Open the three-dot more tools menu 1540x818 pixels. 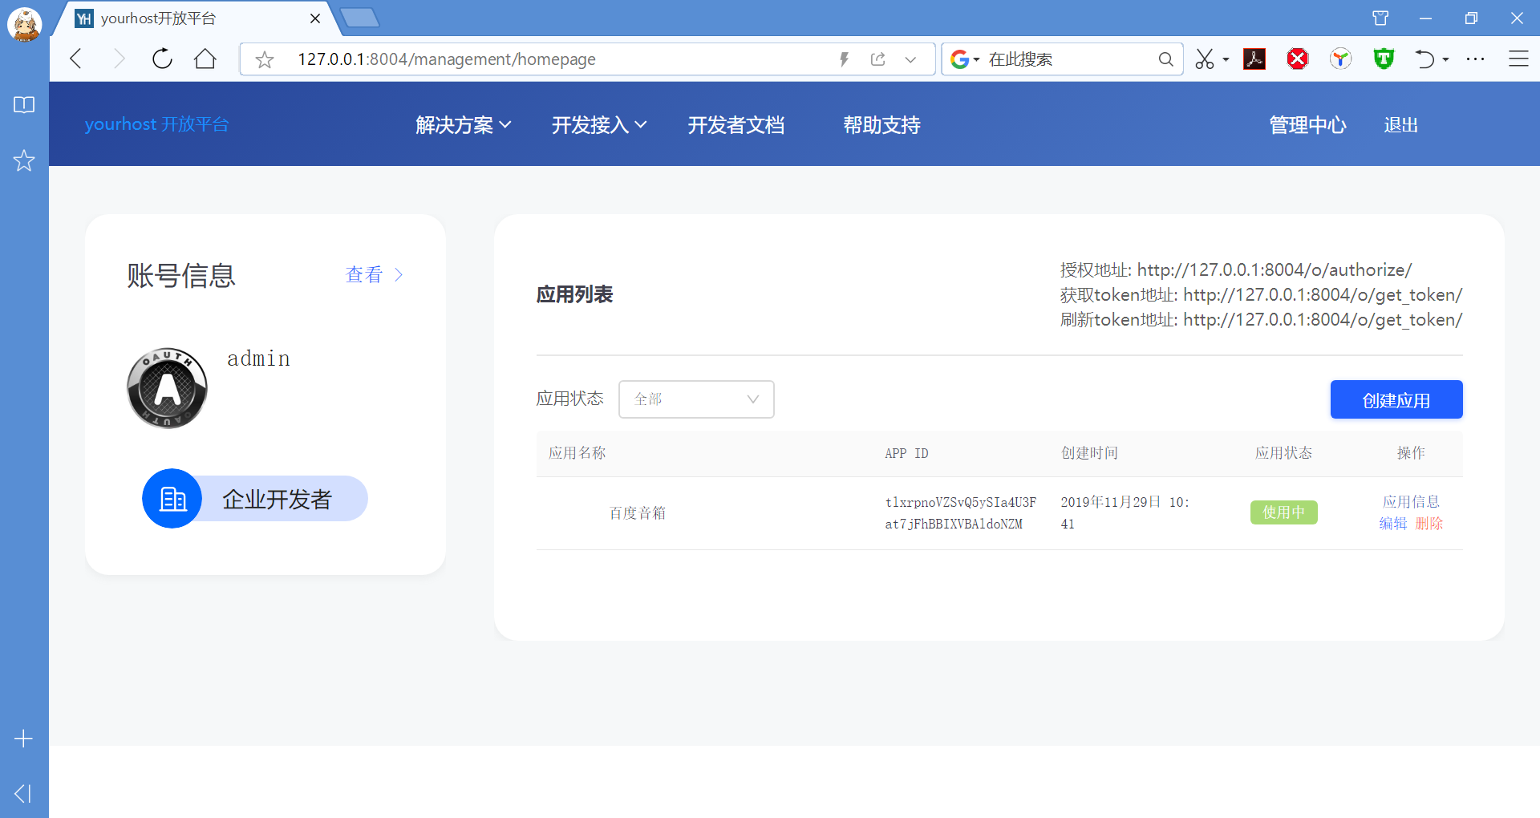tap(1475, 59)
